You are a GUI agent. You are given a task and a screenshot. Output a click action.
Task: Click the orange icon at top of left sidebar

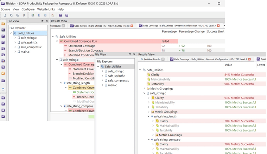(x=3, y=24)
